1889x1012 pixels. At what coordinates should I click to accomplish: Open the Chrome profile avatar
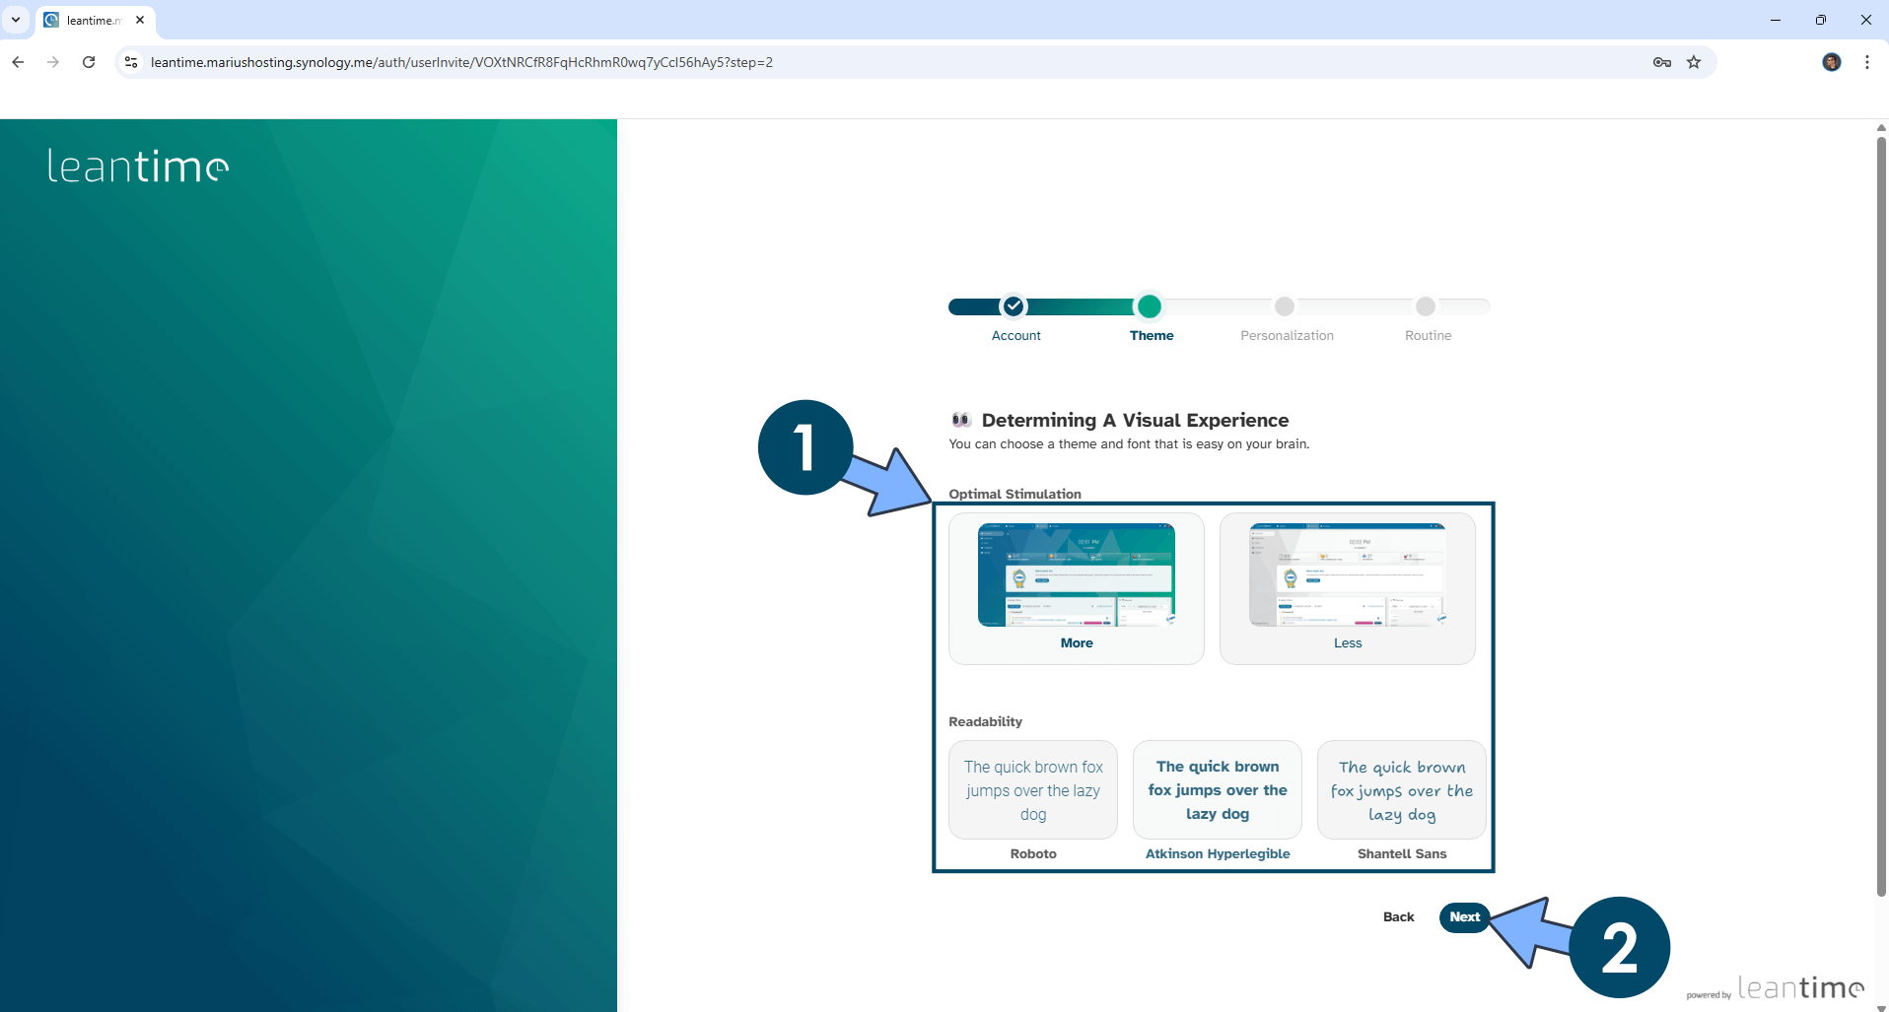[x=1832, y=62]
